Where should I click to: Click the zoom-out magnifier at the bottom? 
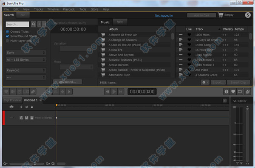point(5,164)
